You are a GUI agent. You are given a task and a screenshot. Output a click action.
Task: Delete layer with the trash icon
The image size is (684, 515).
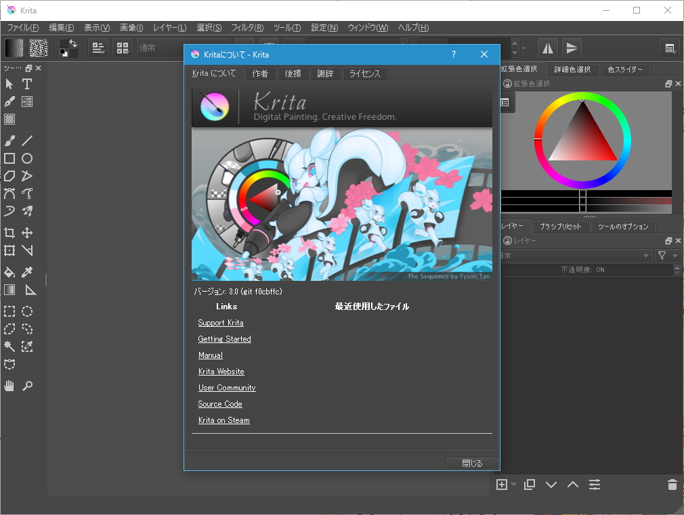click(672, 485)
